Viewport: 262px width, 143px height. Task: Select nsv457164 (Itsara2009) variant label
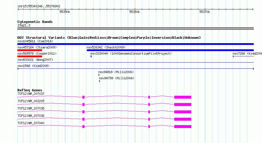pos(37,47)
